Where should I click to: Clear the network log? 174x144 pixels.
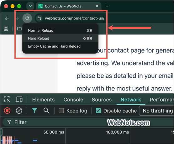[19, 111]
